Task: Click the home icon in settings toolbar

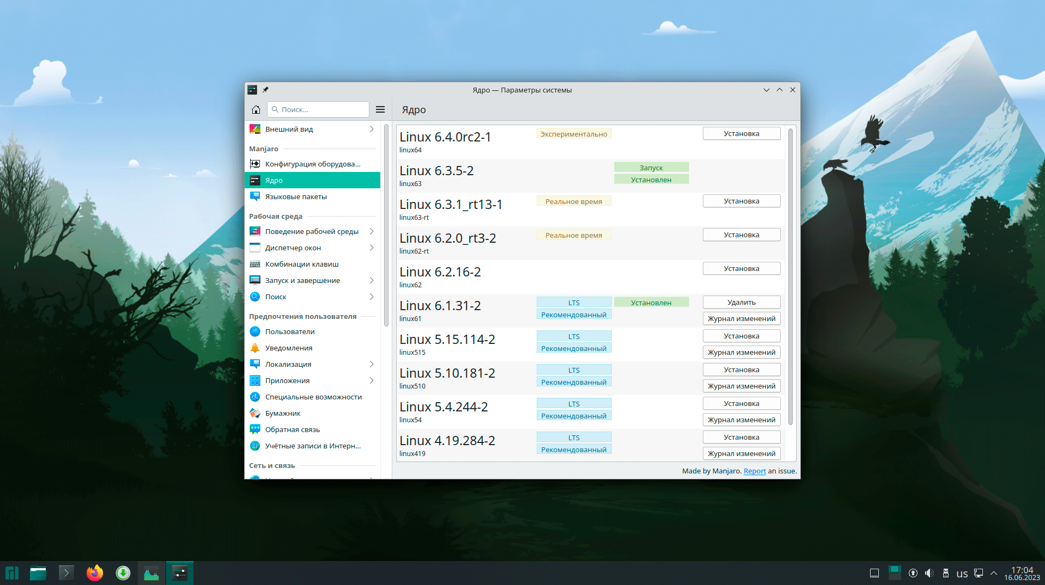Action: pos(256,109)
